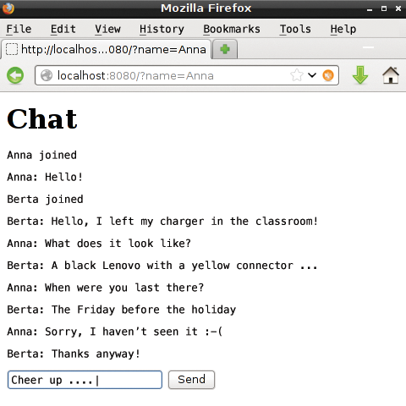
Task: Open the Help menu
Action: point(343,29)
